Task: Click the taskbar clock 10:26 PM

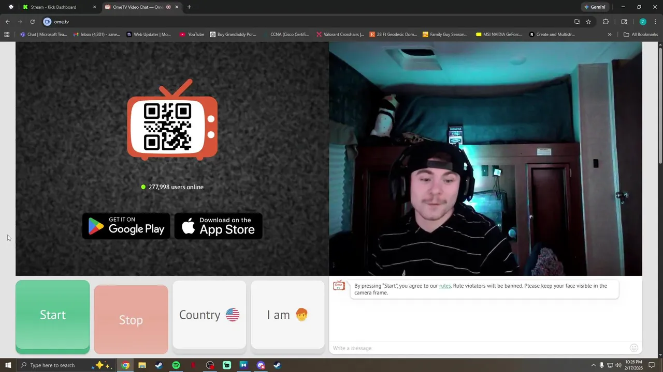Action: coord(634,365)
